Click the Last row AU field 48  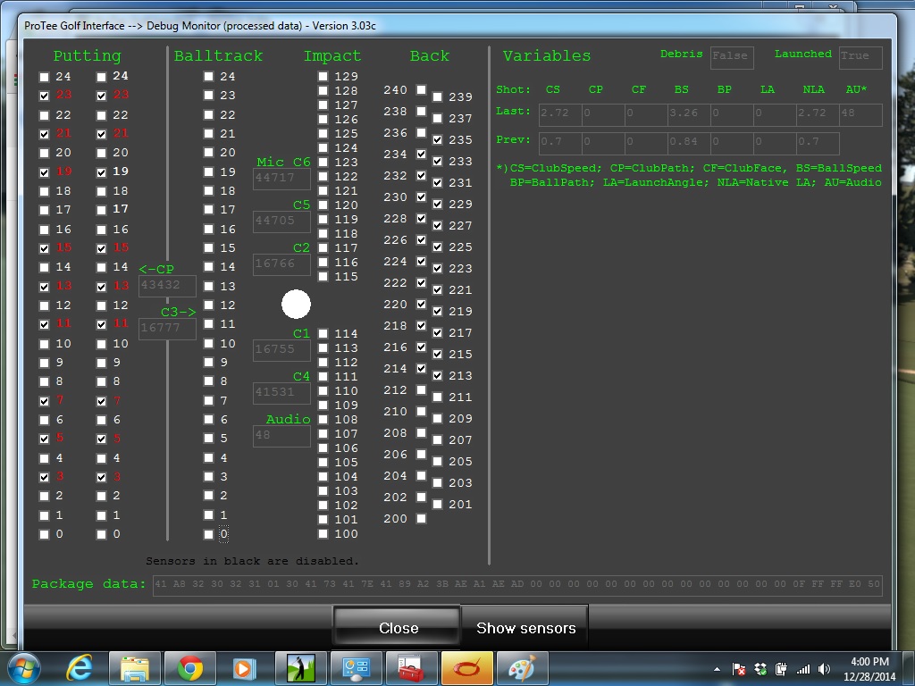(860, 115)
